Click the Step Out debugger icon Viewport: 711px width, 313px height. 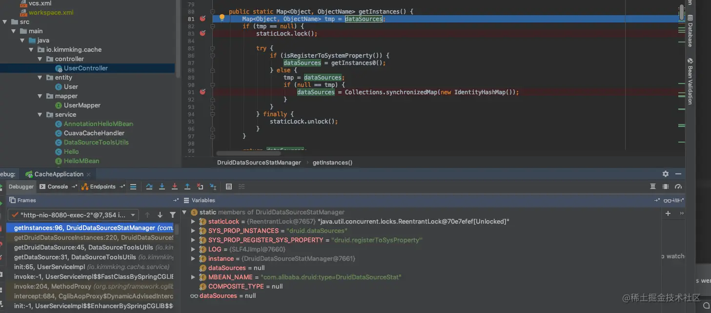187,187
